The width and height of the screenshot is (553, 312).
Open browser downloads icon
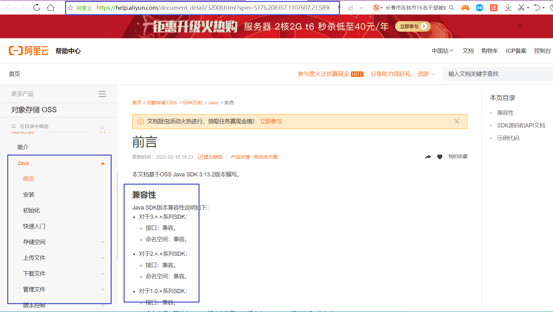pos(508,8)
